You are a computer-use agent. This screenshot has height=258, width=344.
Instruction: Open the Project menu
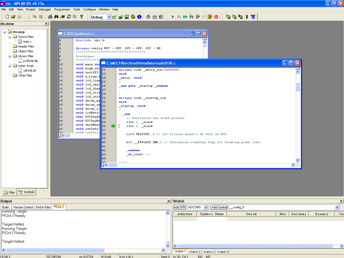(31, 9)
